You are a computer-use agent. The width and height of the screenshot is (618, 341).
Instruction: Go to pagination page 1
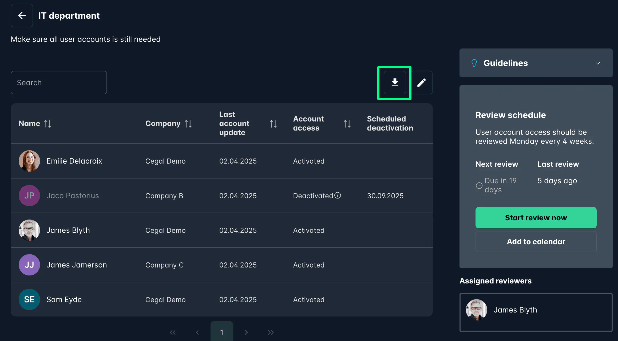pos(221,332)
